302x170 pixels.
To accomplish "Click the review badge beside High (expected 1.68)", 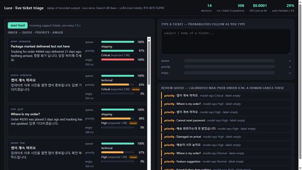I will [x=133, y=157].
